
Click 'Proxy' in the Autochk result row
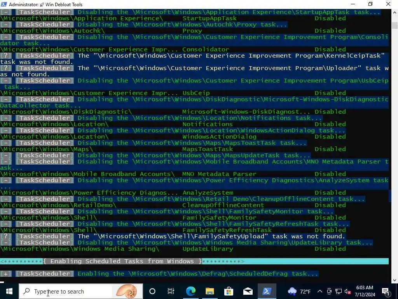pos(192,31)
